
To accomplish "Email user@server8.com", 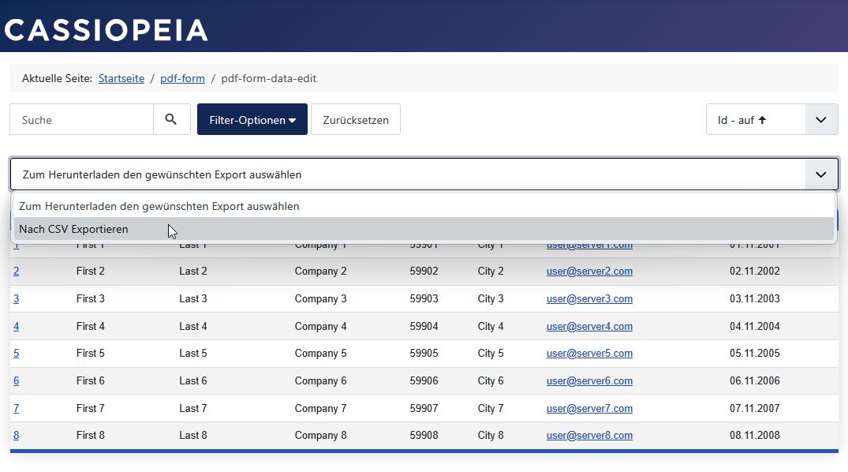I will coord(589,435).
